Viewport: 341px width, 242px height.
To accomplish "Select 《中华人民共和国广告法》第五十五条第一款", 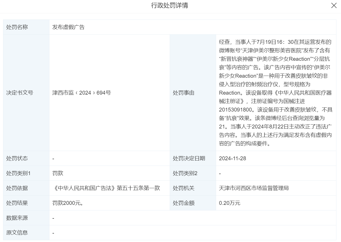I will pos(106,188).
